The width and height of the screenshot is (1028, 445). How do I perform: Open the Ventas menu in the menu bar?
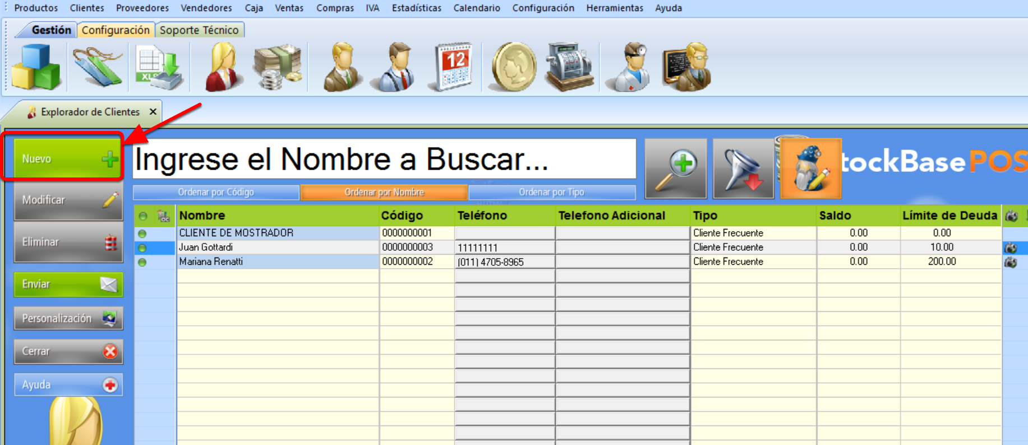point(289,8)
